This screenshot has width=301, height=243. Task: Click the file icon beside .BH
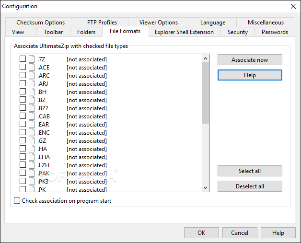32,92
